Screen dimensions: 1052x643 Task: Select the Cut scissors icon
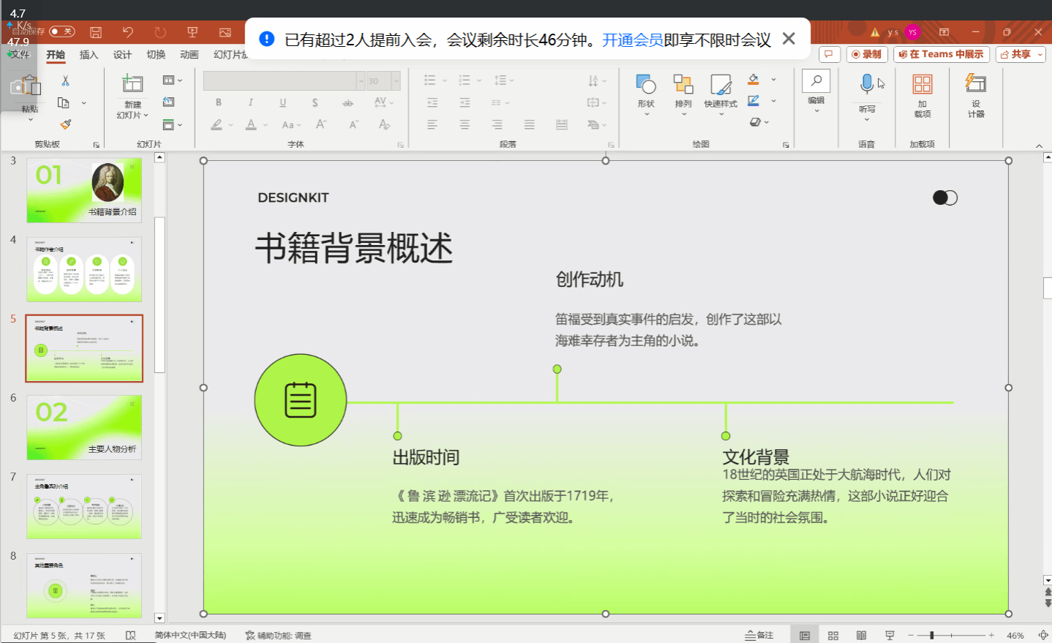65,80
